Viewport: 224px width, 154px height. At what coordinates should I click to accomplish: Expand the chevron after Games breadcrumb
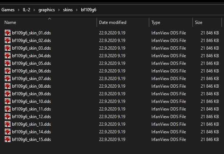19,10
